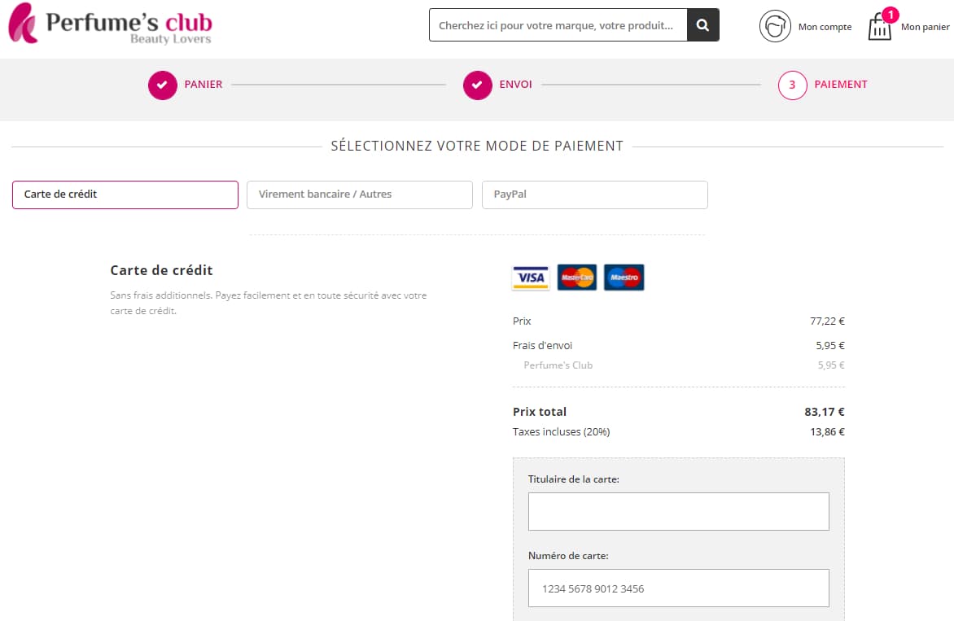This screenshot has width=954, height=621.
Task: Select the MasterCard icon
Action: [x=577, y=278]
